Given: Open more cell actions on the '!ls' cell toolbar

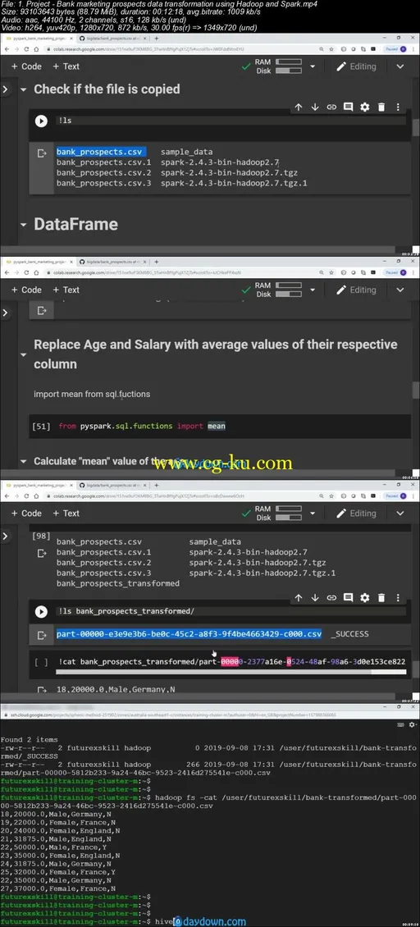Looking at the screenshot, I should [398, 107].
